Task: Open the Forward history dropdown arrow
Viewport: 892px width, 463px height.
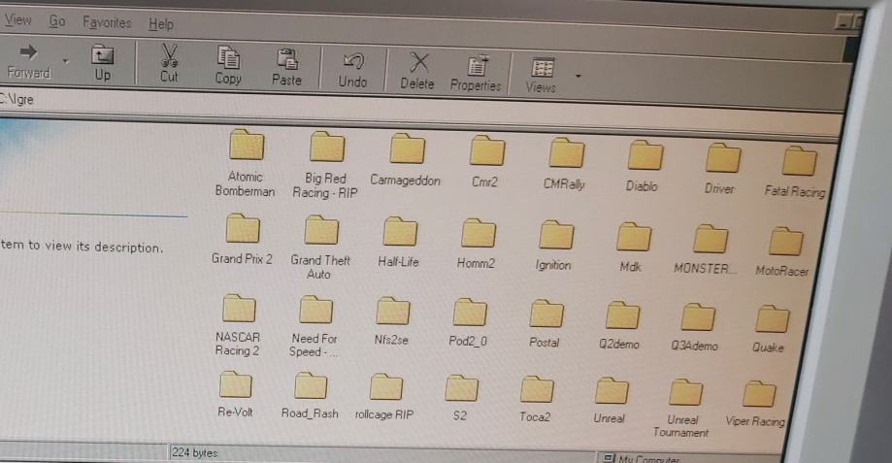Action: coord(66,60)
